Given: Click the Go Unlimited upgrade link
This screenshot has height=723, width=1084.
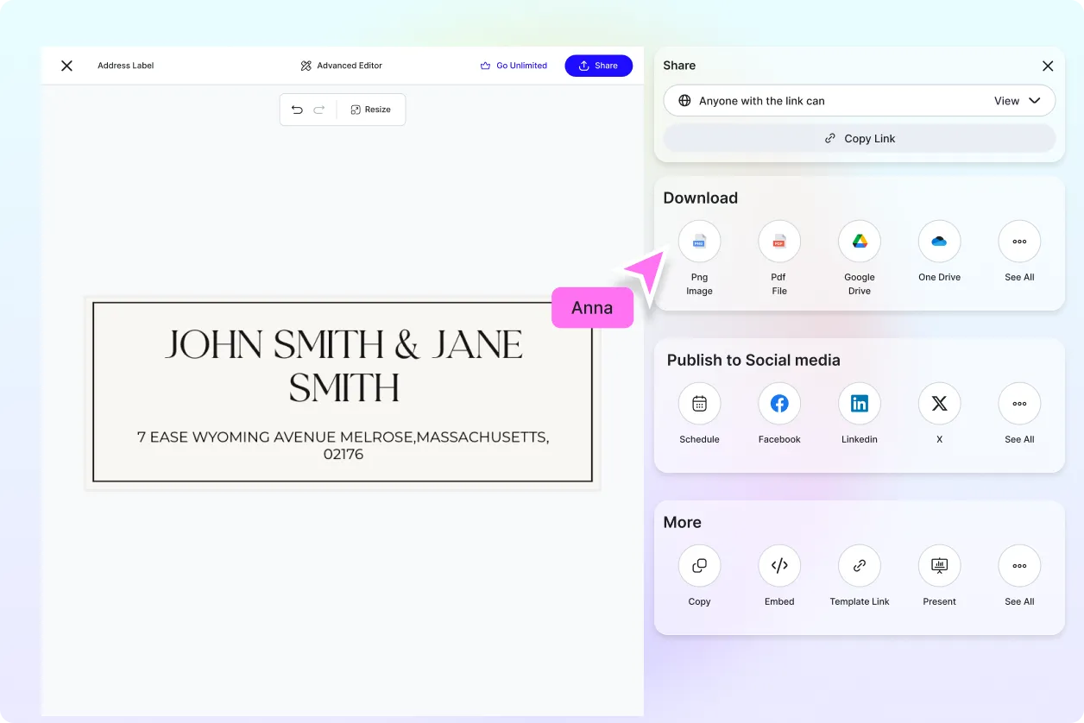Looking at the screenshot, I should pyautogui.click(x=514, y=65).
